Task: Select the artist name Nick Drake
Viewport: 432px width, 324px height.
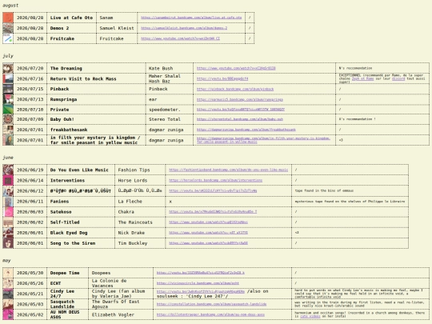Action: pyautogui.click(x=131, y=233)
